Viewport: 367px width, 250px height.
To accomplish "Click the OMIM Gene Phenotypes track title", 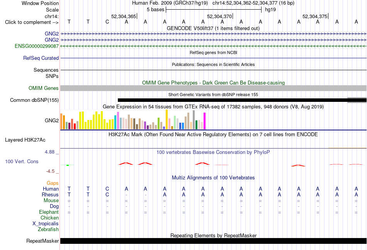I will point(213,83).
